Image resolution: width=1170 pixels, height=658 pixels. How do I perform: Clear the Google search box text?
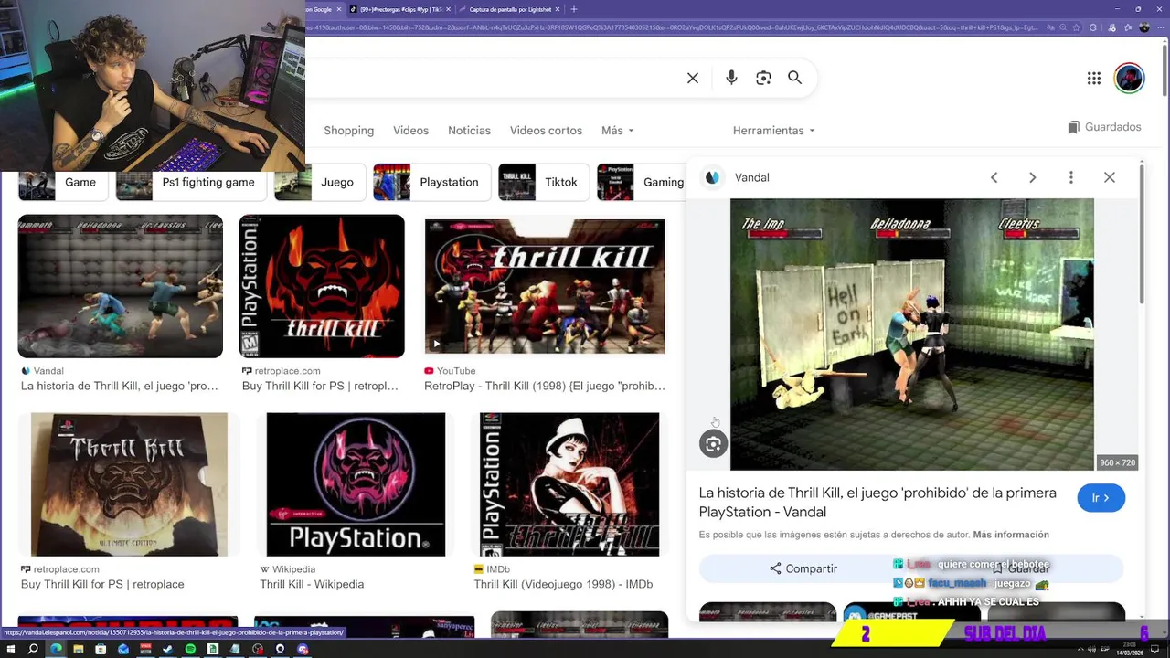point(693,79)
